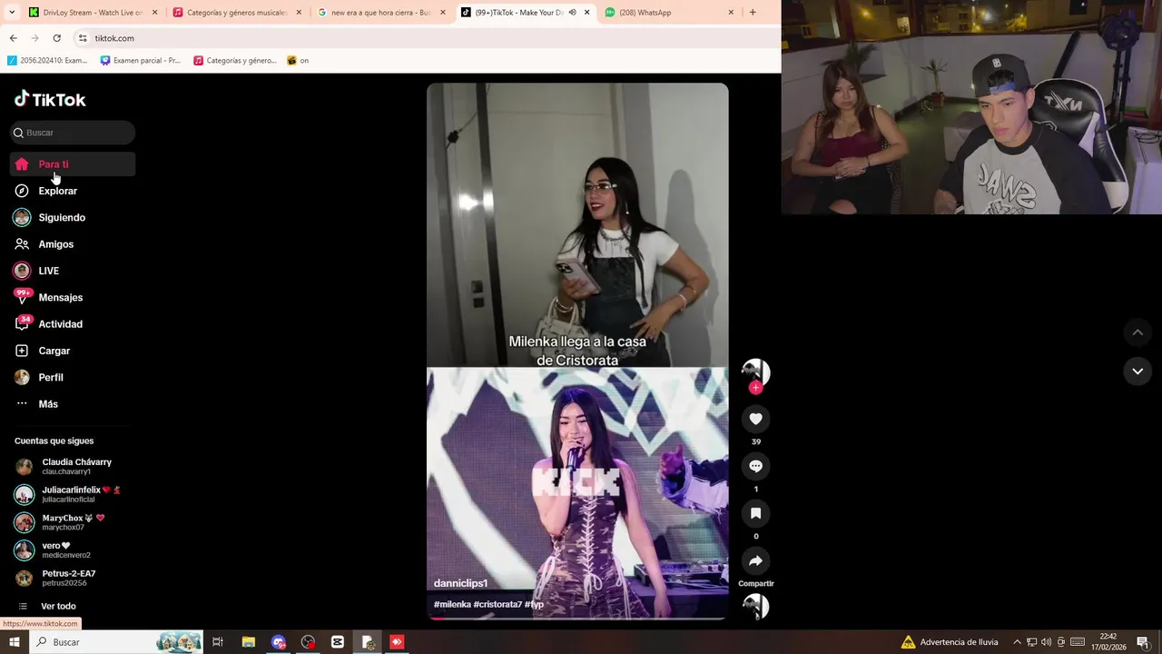Image resolution: width=1162 pixels, height=654 pixels.
Task: Open the 'on' bookmark
Action: (x=298, y=61)
